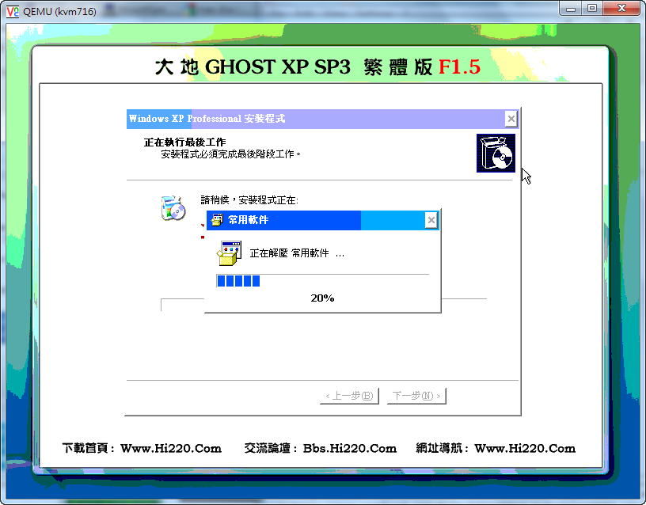Click the 正在解壓 常用軟件 status text
Image resolution: width=646 pixels, height=505 pixels.
(297, 253)
